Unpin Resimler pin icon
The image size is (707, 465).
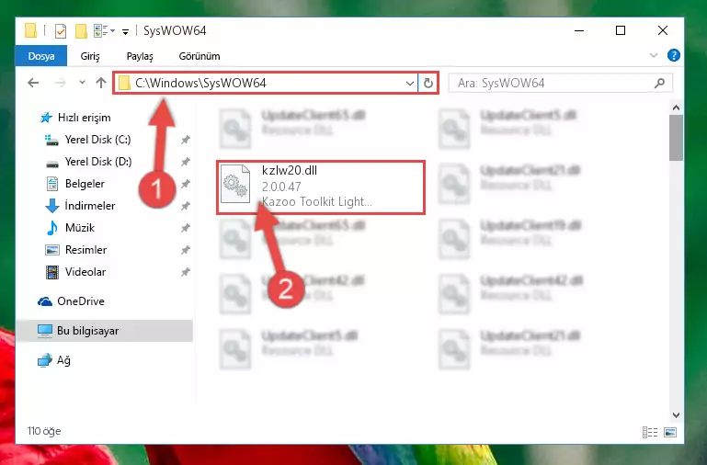click(186, 250)
